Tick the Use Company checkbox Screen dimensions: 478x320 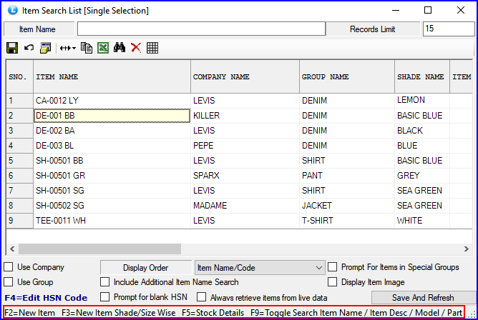9,267
